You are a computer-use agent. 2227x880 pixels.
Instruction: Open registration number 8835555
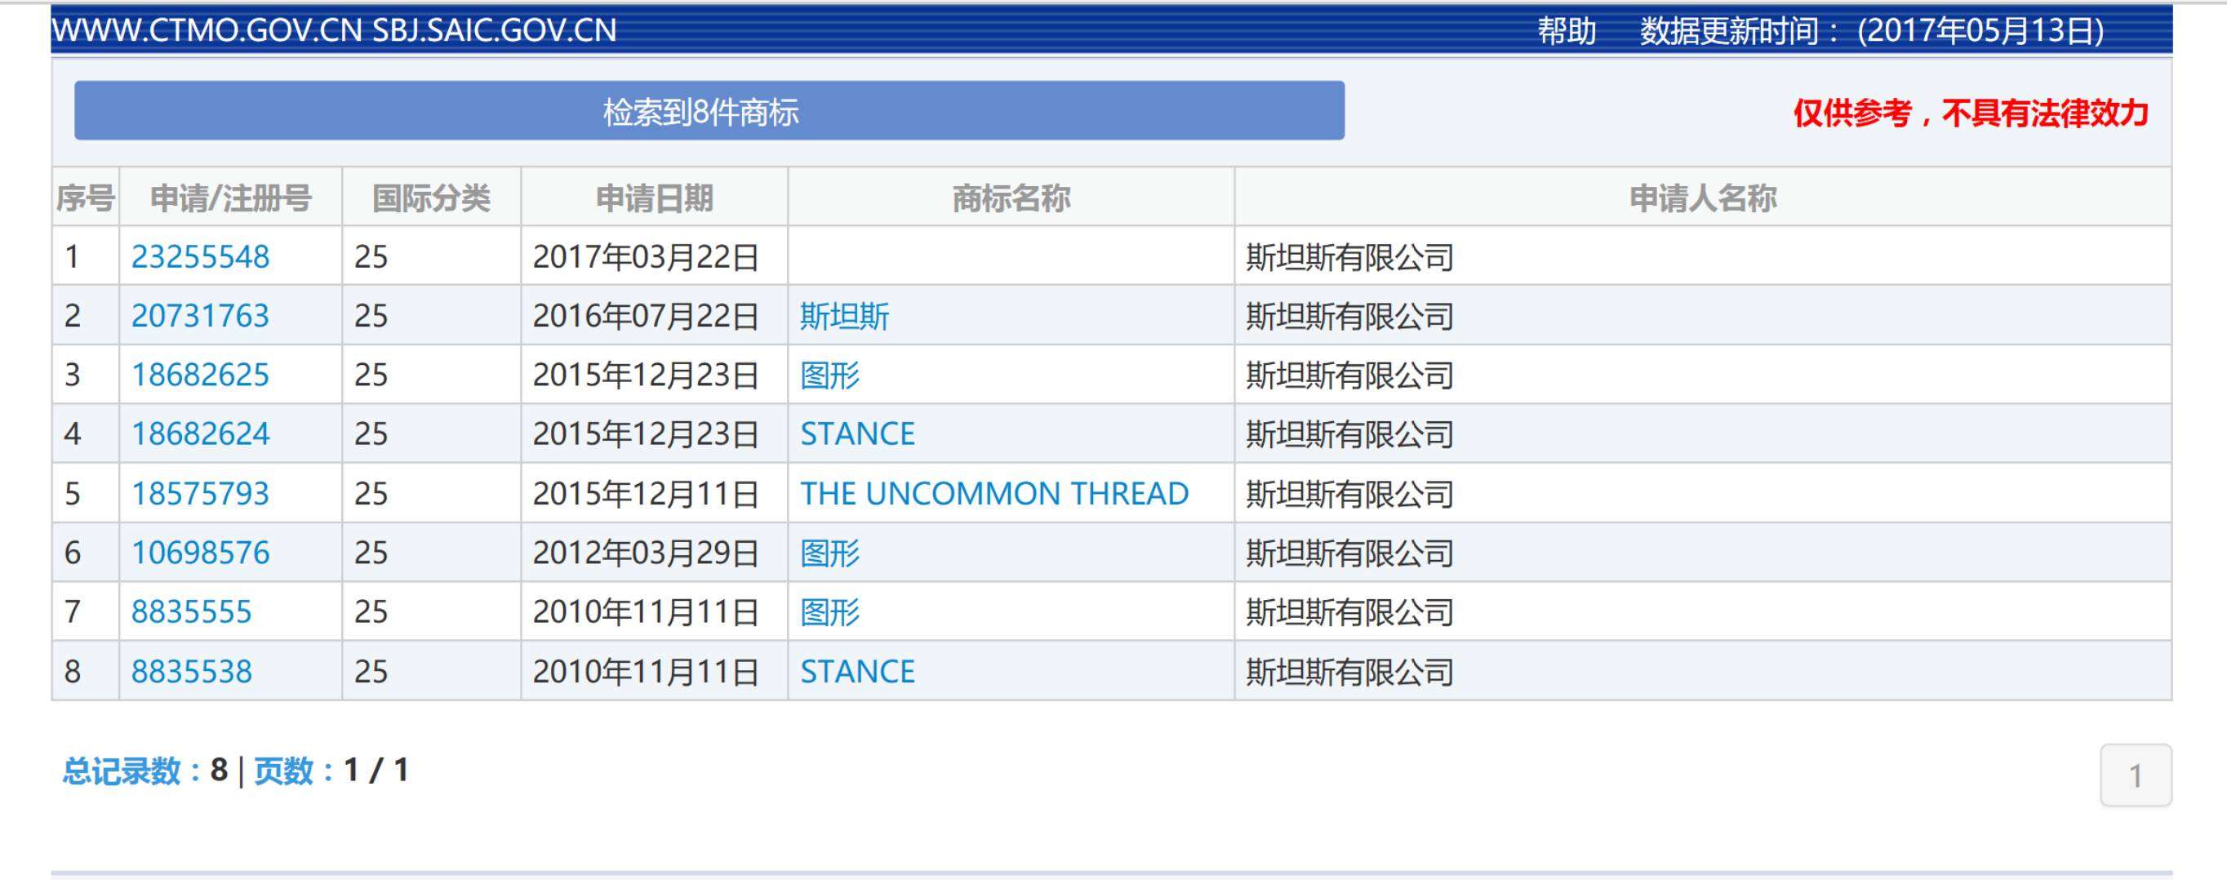click(x=191, y=611)
